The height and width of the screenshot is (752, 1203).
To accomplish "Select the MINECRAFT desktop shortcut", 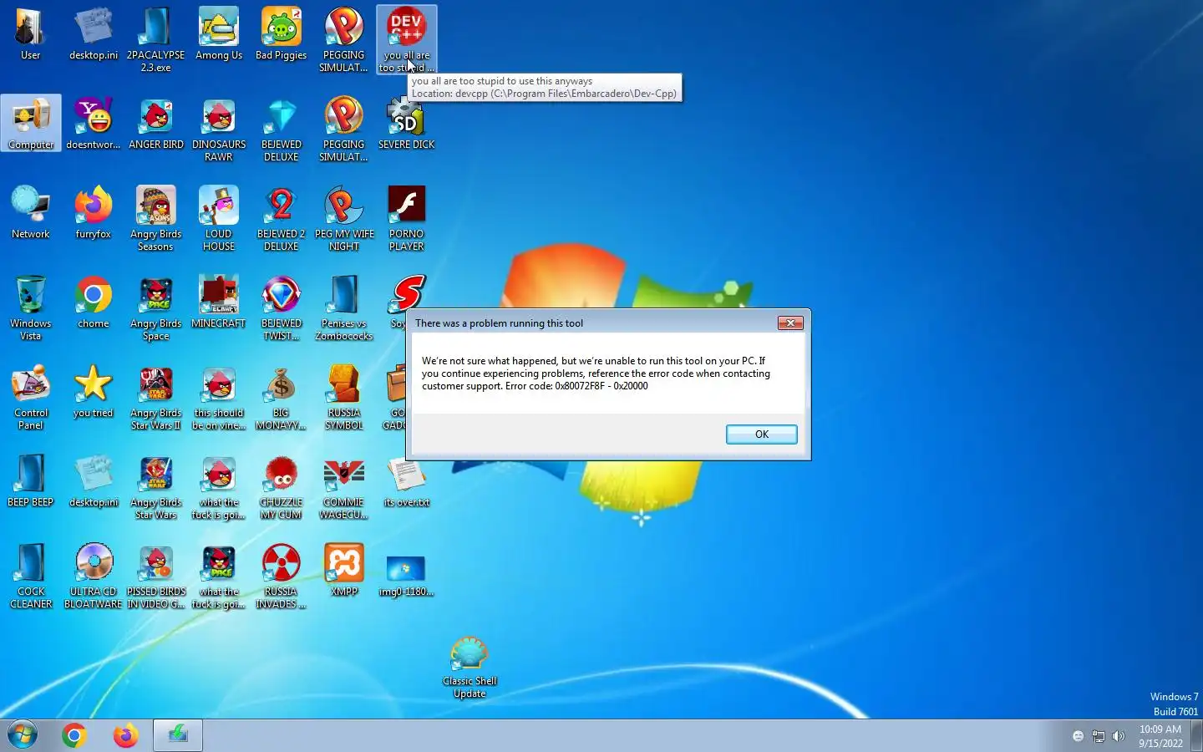I will click(219, 302).
